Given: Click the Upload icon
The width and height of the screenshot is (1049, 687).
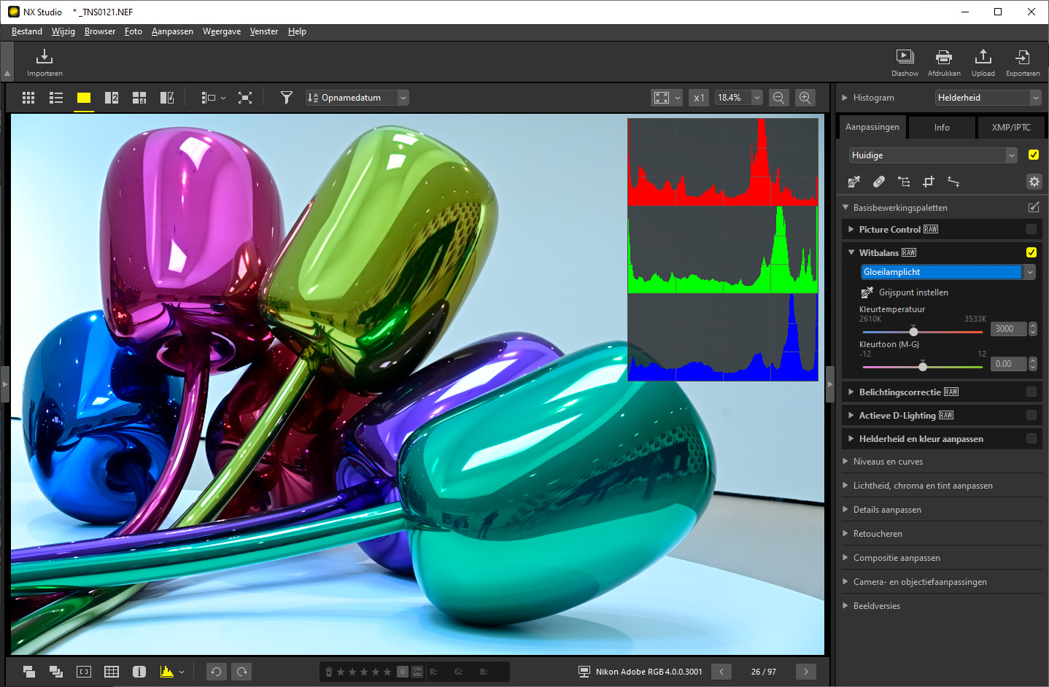Looking at the screenshot, I should point(983,57).
